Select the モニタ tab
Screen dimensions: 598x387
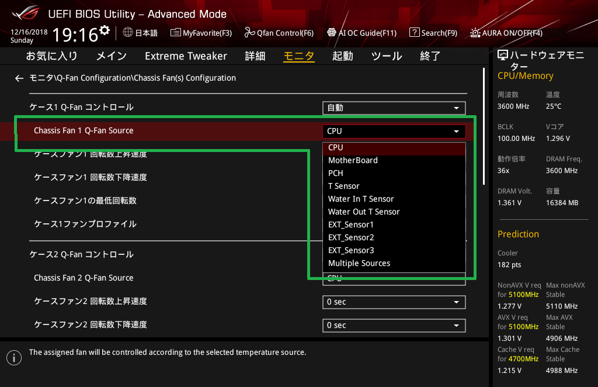tap(299, 56)
